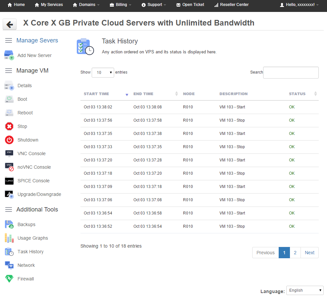The height and width of the screenshot is (300, 327).
Task: Click into the Search input field
Action: click(x=291, y=73)
